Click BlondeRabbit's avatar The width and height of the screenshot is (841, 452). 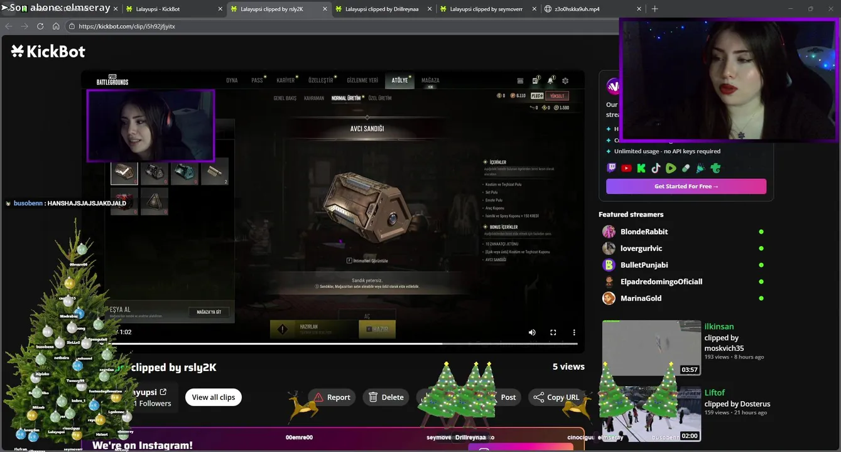(x=609, y=232)
